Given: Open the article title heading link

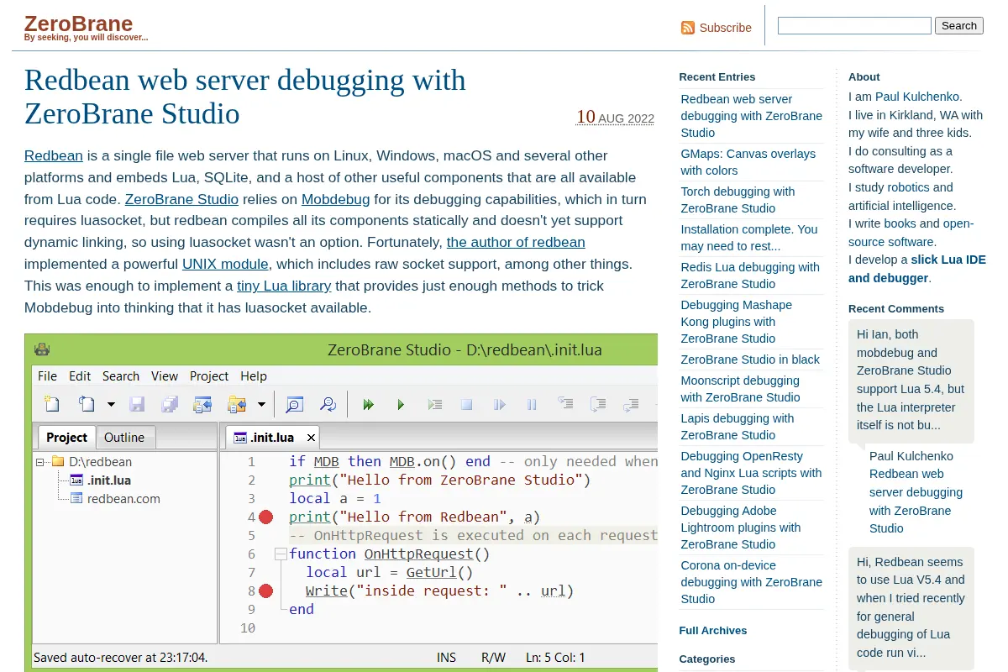Looking at the screenshot, I should (x=245, y=96).
